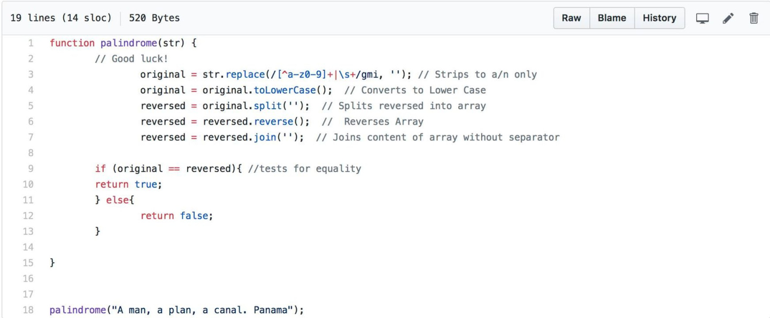Screen dimensions: 770x318
Task: View the file's commit History
Action: [x=659, y=18]
